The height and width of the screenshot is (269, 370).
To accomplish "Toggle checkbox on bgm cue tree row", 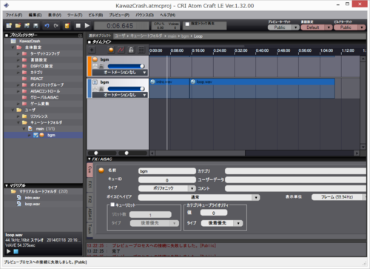I will tap(36, 135).
